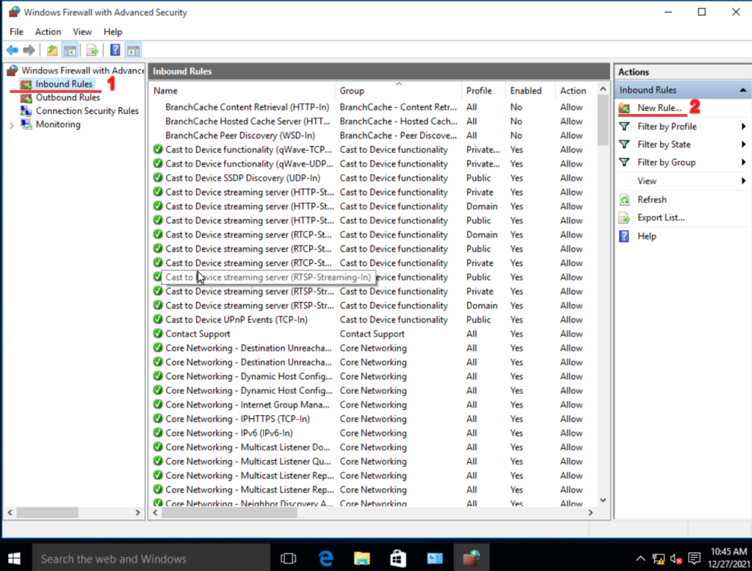Click the rules list horizontal scrollbar thumb
The image size is (752, 571).
click(229, 512)
